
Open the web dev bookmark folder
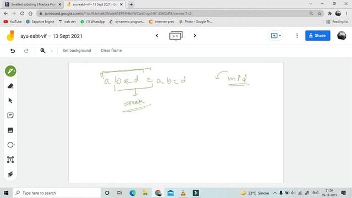coord(67,21)
